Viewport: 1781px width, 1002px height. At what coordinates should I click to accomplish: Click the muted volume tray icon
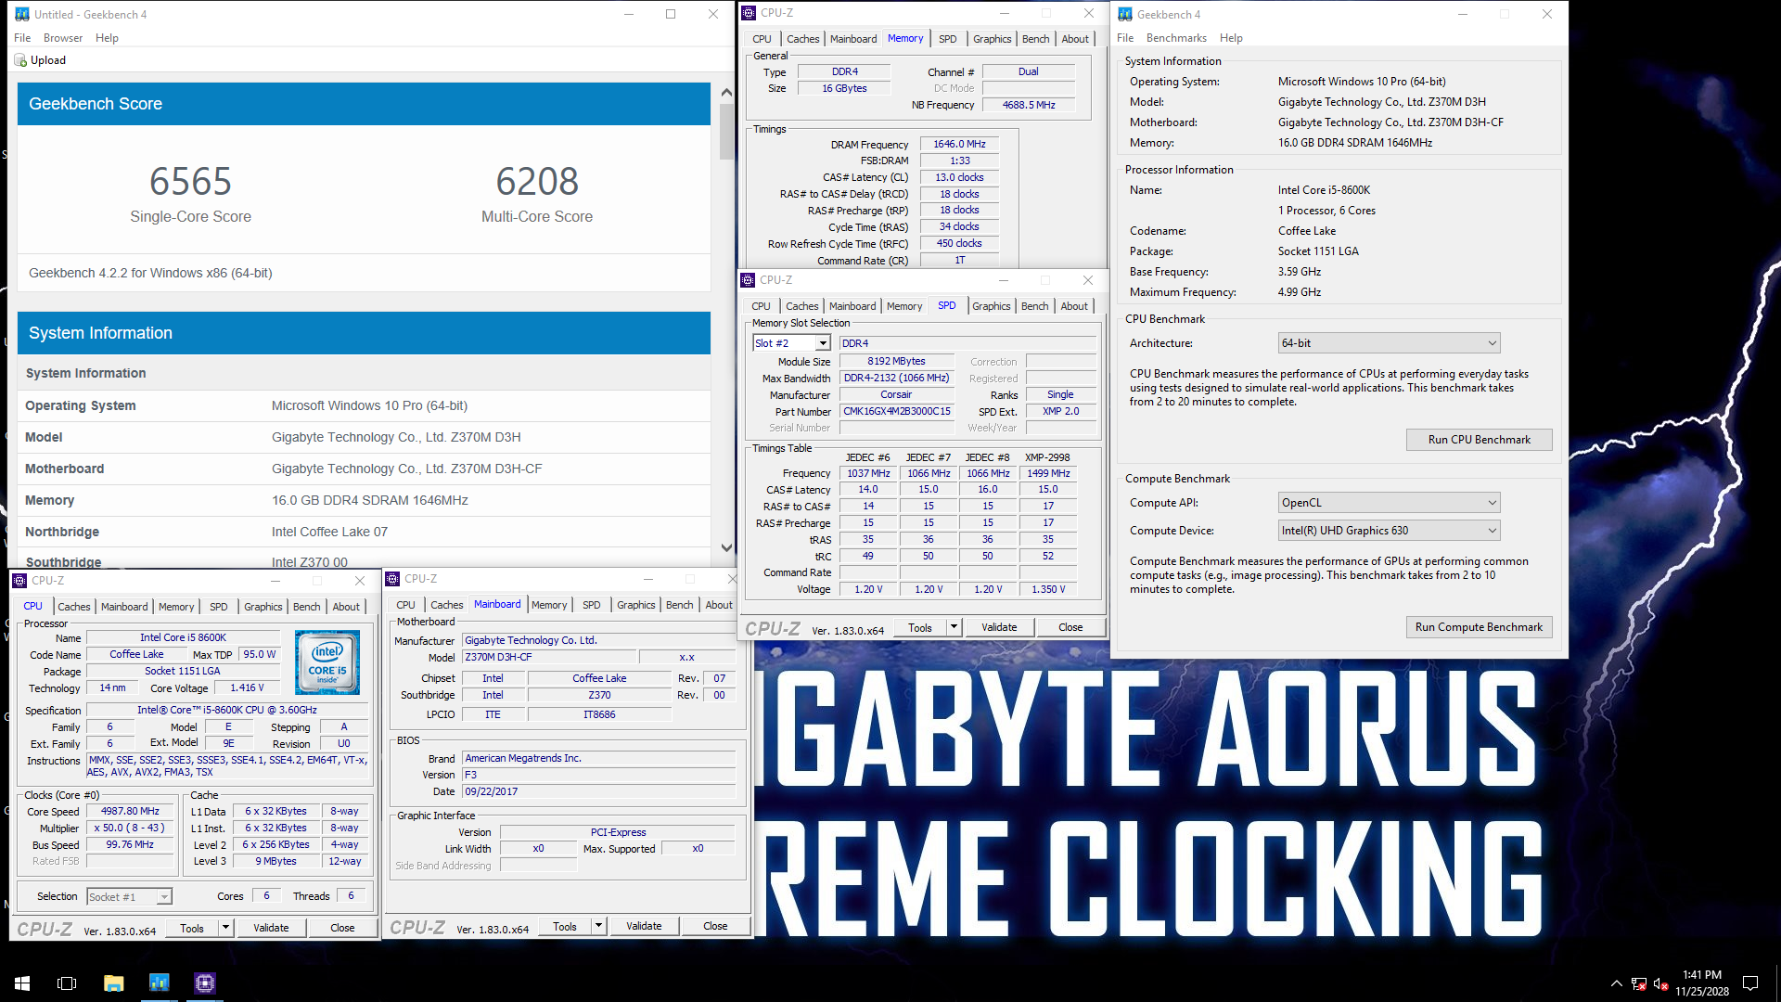tap(1661, 983)
